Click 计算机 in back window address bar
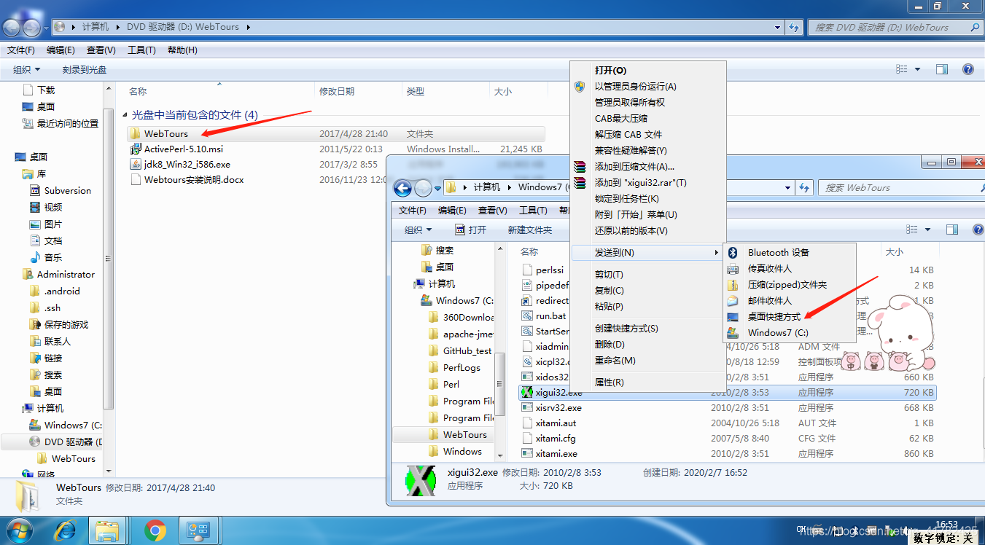 (96, 27)
